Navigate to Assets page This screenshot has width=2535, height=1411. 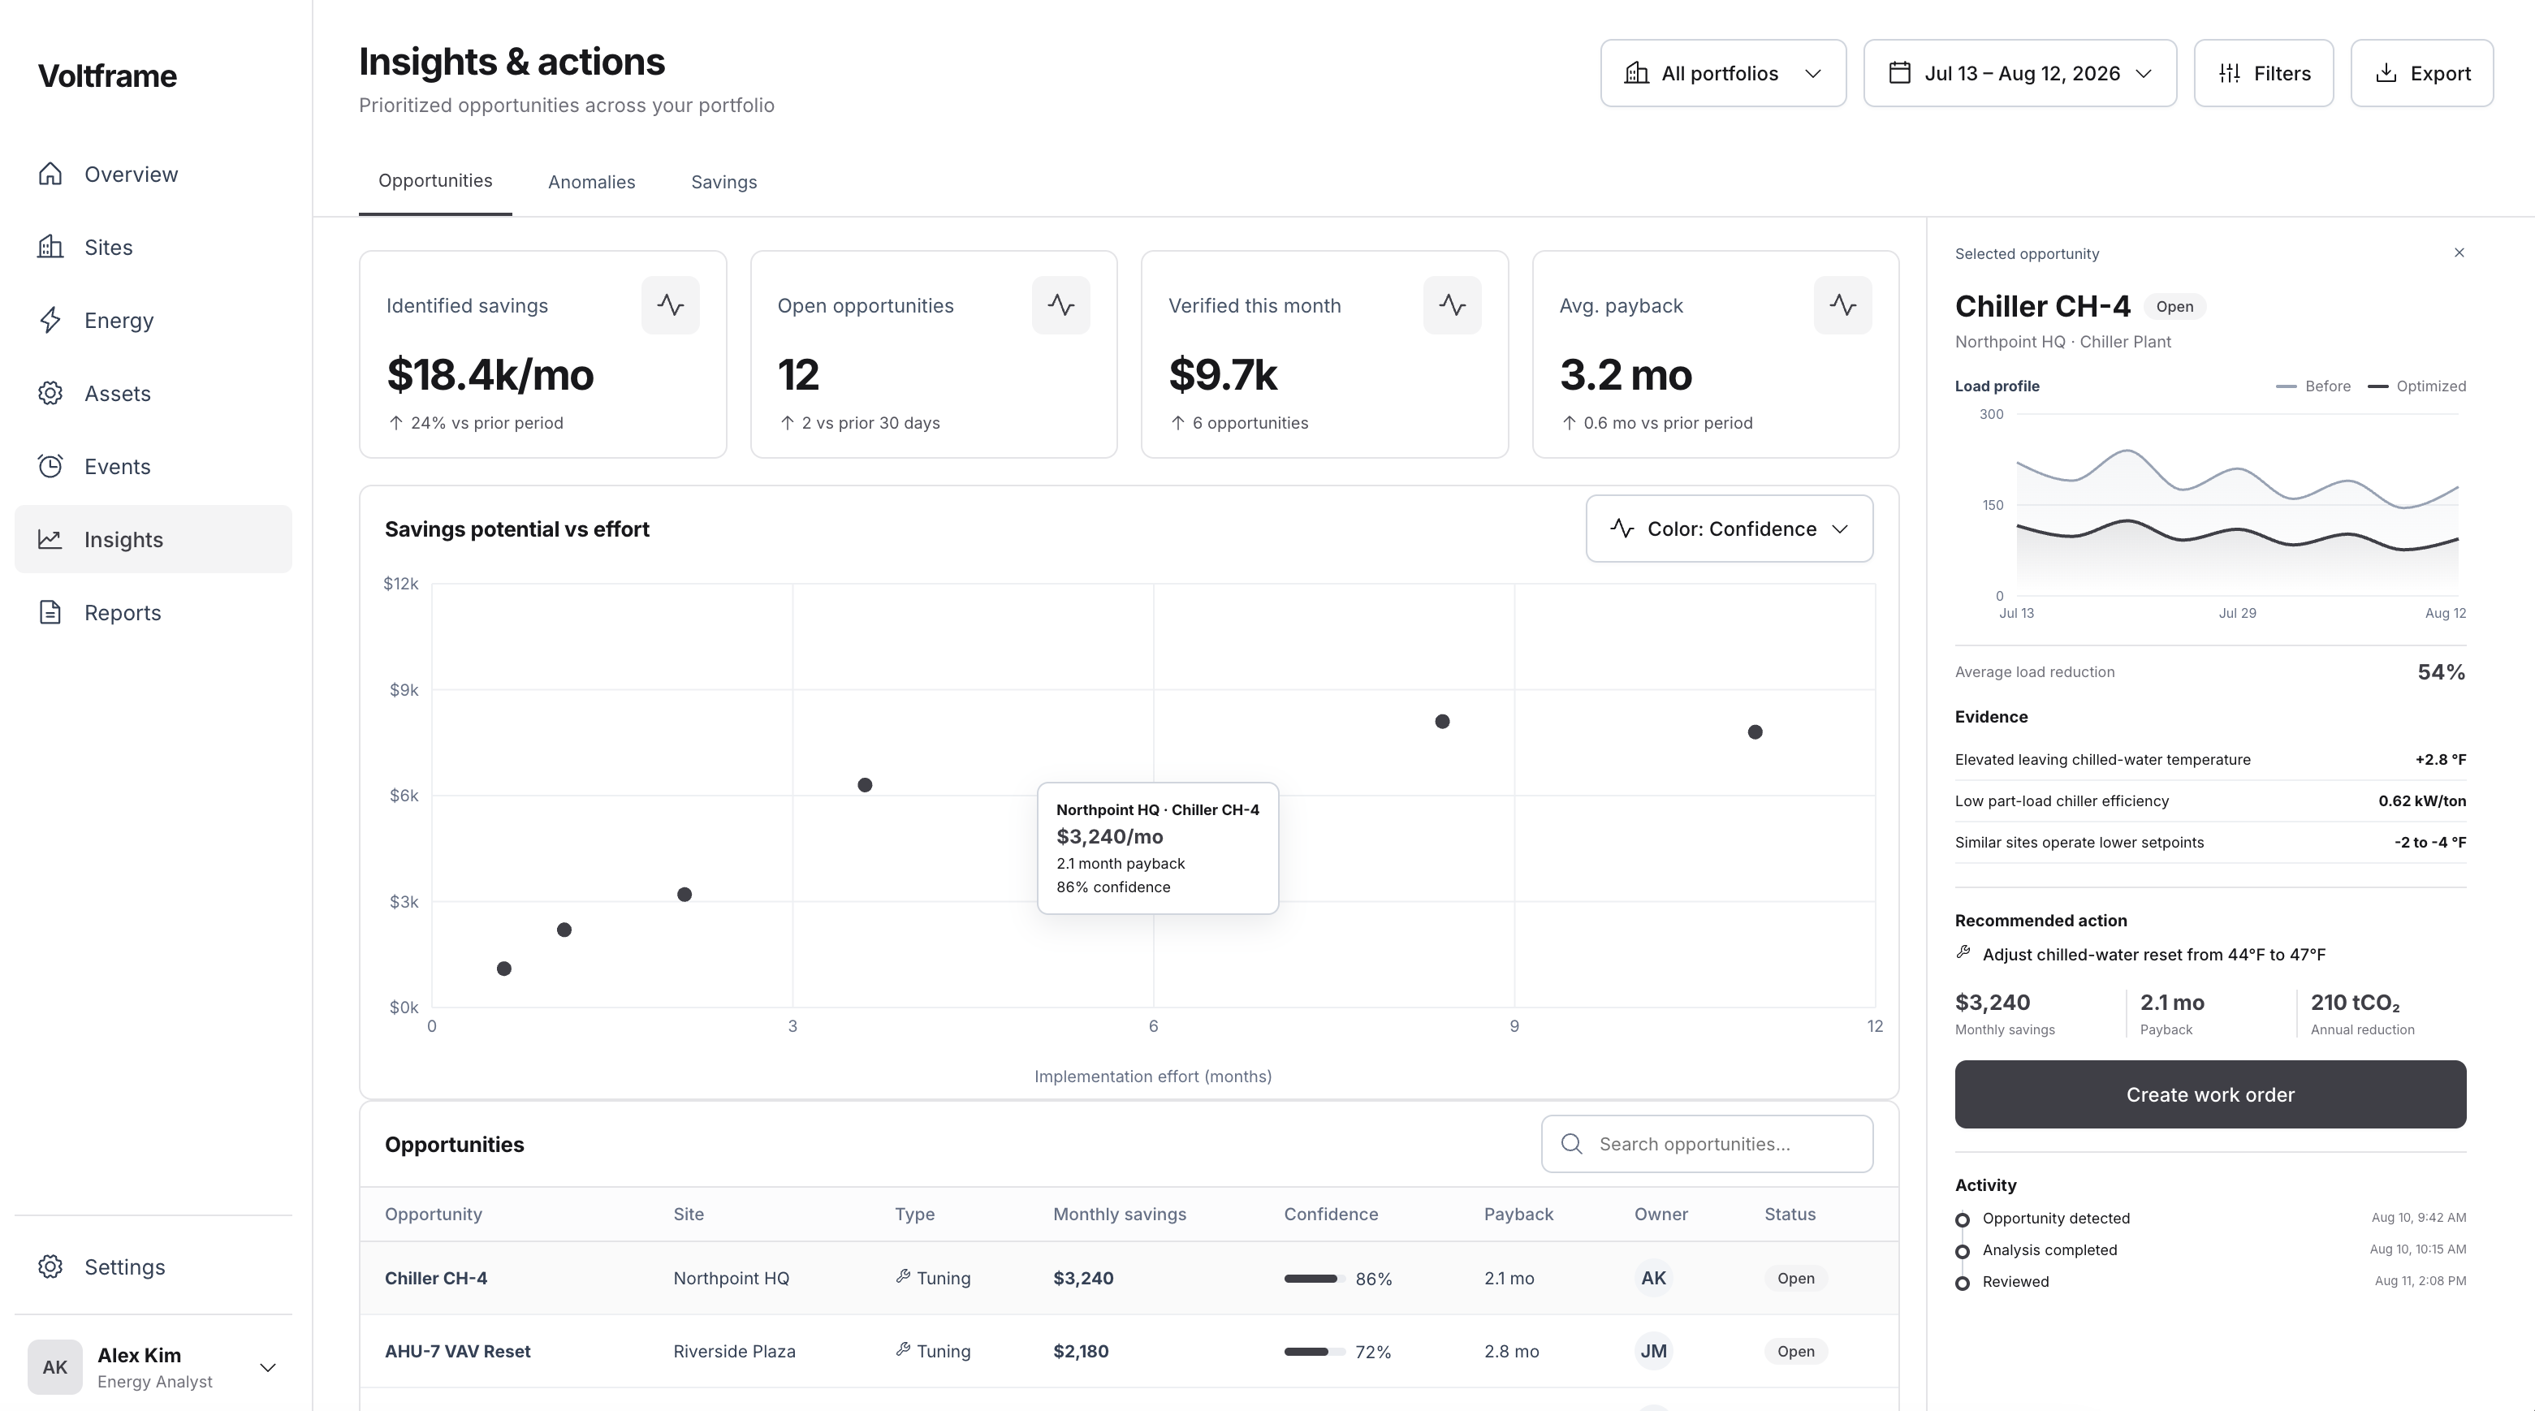pyautogui.click(x=153, y=394)
